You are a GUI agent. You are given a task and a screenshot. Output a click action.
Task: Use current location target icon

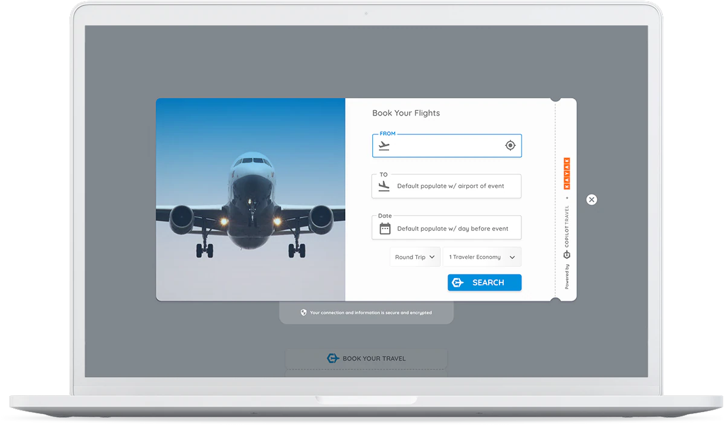(511, 146)
